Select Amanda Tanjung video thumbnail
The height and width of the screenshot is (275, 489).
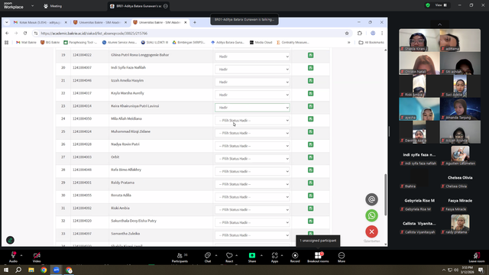tap(460, 108)
